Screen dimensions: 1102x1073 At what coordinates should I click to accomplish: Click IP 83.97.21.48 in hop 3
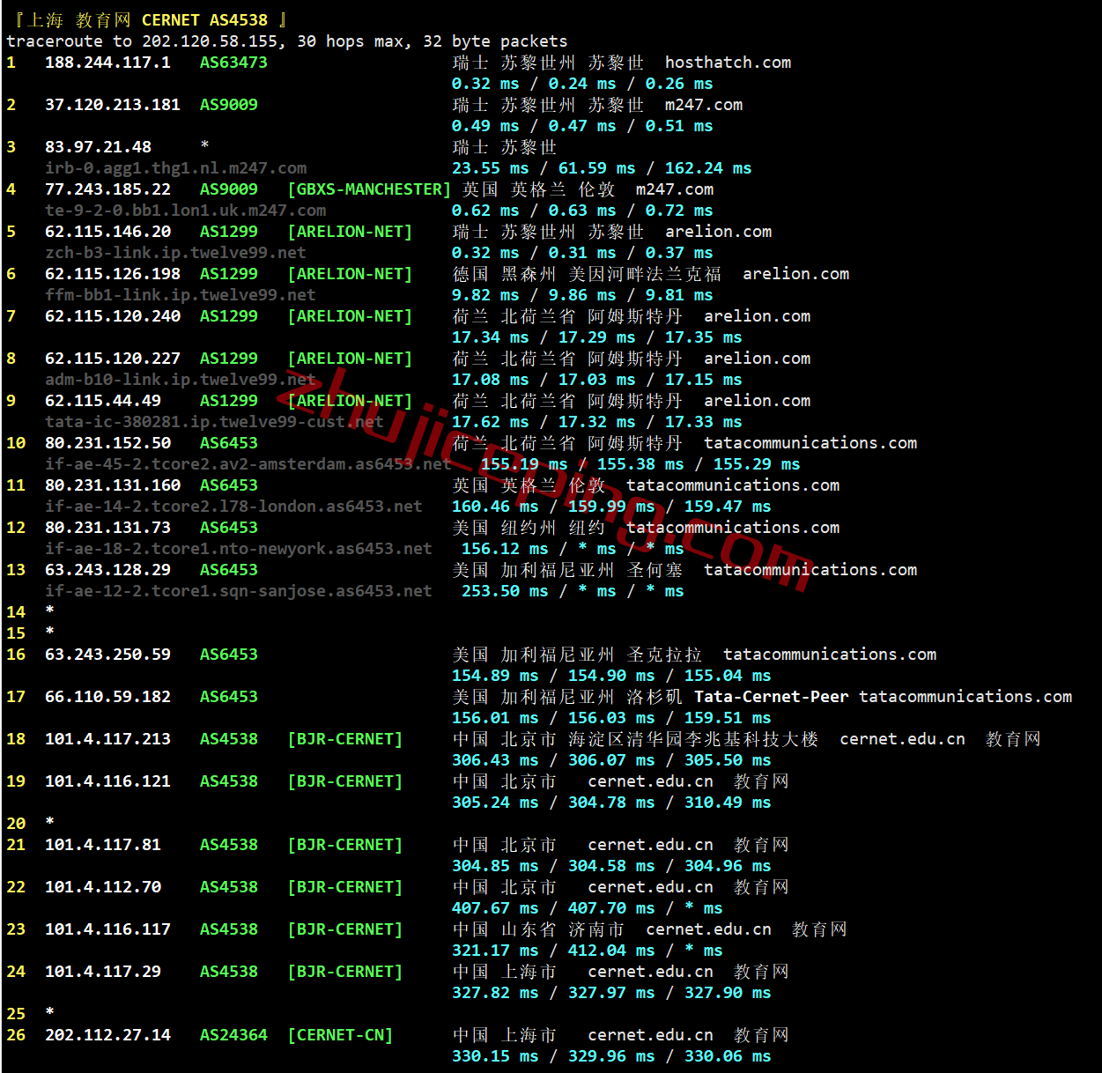[98, 147]
